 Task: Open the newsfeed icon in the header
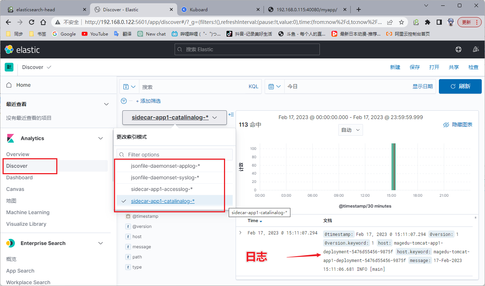coord(476,49)
